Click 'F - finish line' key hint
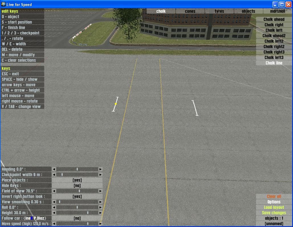 tap(22, 28)
